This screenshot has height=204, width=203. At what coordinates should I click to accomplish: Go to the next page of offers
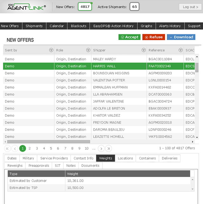click(101, 148)
